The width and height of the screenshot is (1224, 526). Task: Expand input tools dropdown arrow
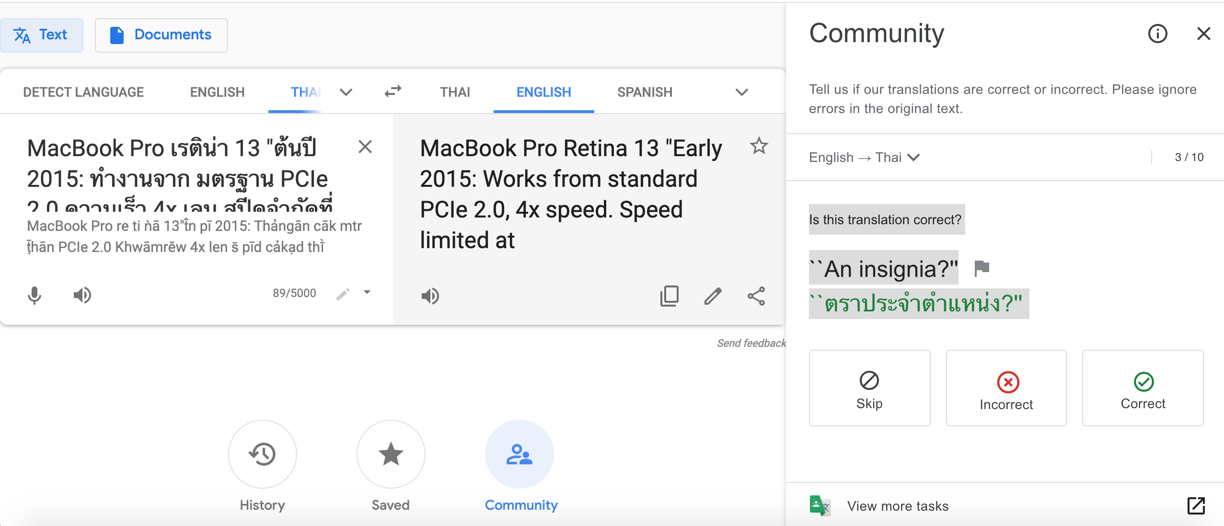click(367, 292)
